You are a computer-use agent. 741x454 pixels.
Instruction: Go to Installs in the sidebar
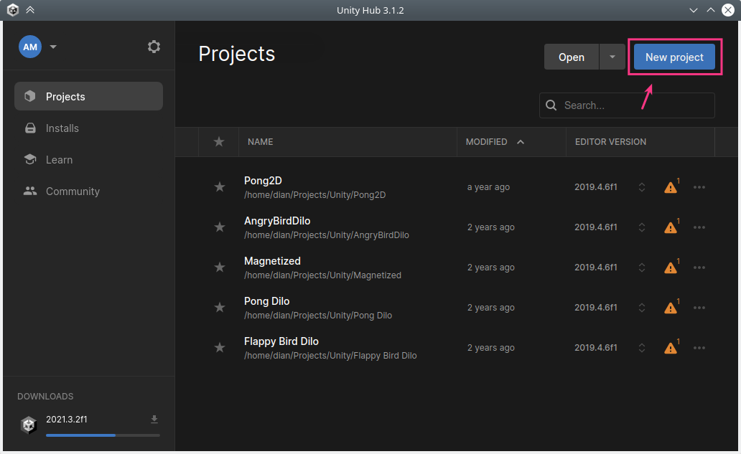pyautogui.click(x=62, y=128)
